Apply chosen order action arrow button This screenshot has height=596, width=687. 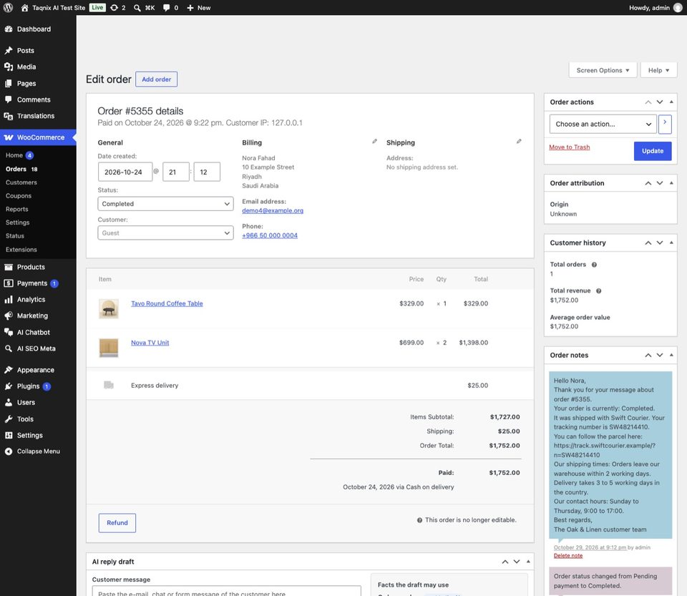[665, 124]
